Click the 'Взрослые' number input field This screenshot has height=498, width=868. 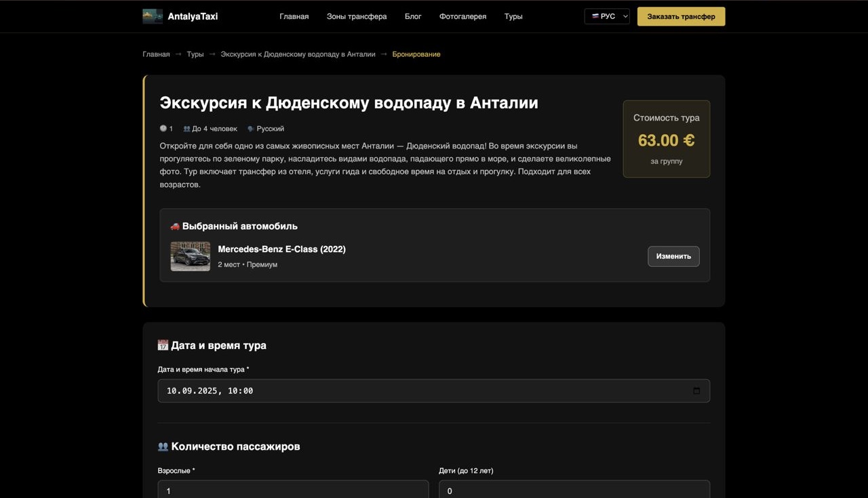(293, 489)
